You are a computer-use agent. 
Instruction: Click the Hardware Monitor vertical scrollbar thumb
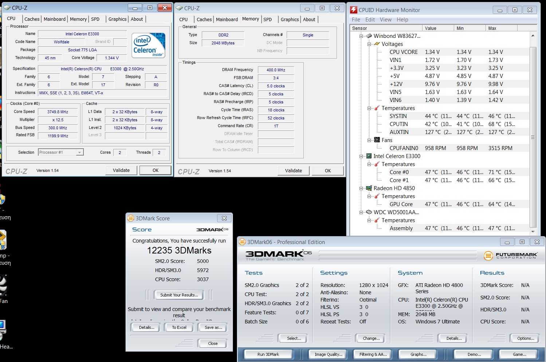point(533,137)
